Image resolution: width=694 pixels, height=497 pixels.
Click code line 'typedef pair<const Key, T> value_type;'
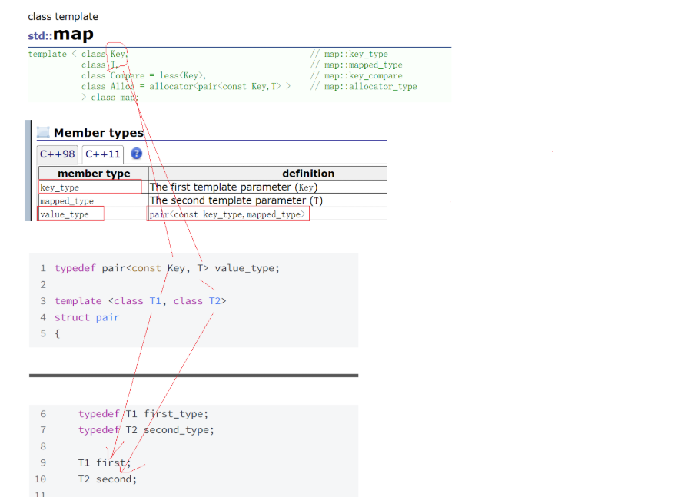(x=168, y=268)
